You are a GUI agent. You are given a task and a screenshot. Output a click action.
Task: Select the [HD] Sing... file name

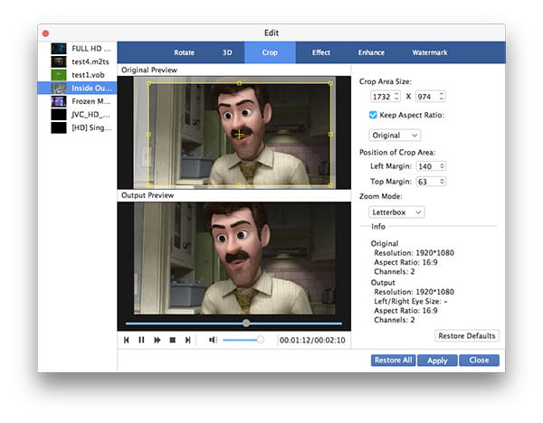(91, 127)
